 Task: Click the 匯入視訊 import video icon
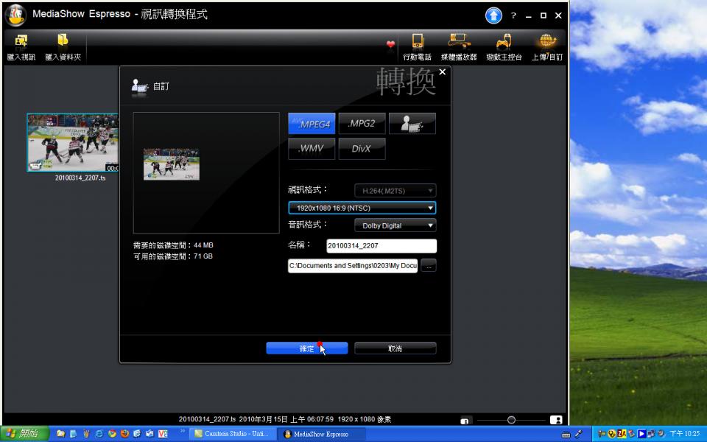point(21,41)
